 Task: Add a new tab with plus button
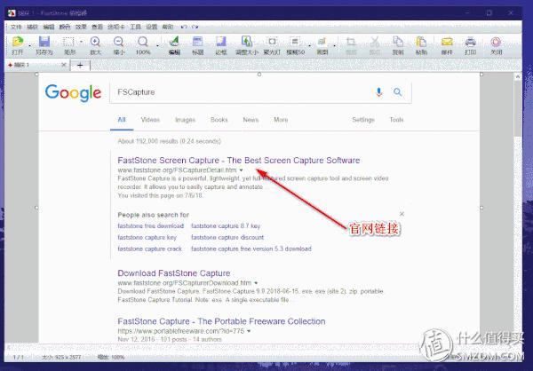point(80,65)
